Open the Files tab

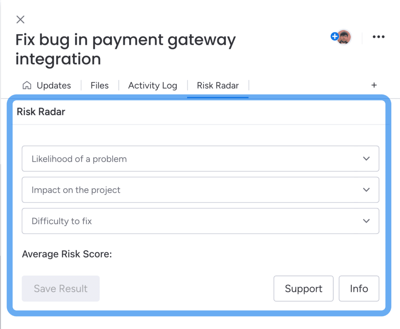pyautogui.click(x=100, y=85)
